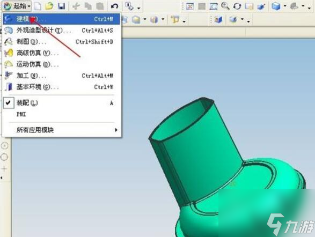315x237 pixels.
Task: Click the shaded cube rendering style icon
Action: click(276, 6)
